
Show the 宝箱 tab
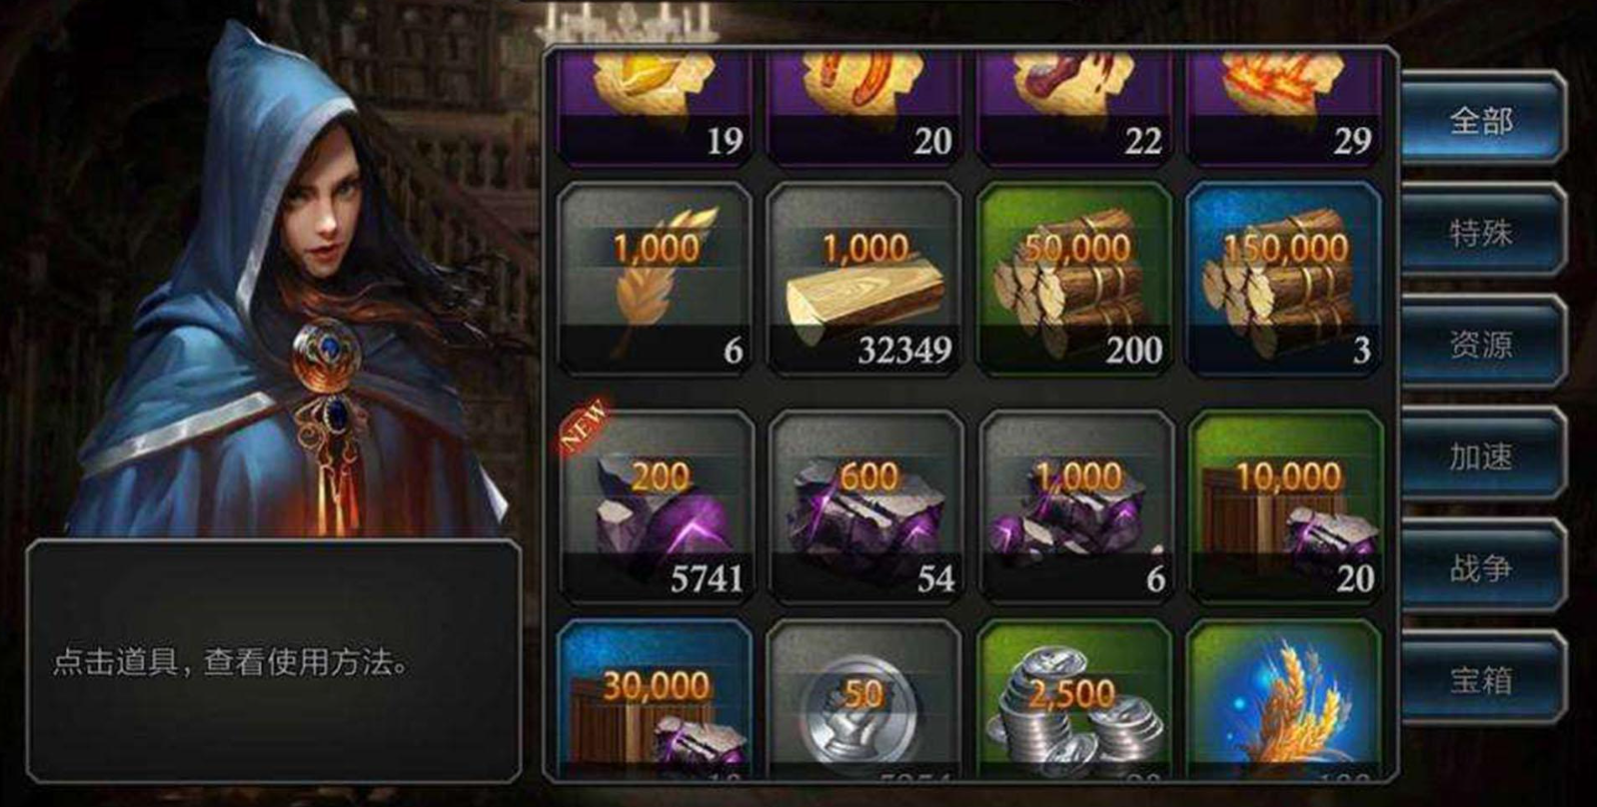pyautogui.click(x=1481, y=680)
